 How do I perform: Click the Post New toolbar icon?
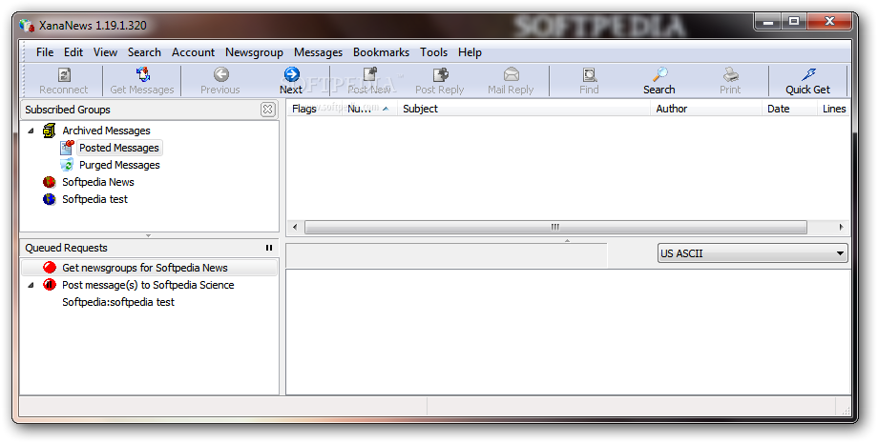tap(369, 74)
